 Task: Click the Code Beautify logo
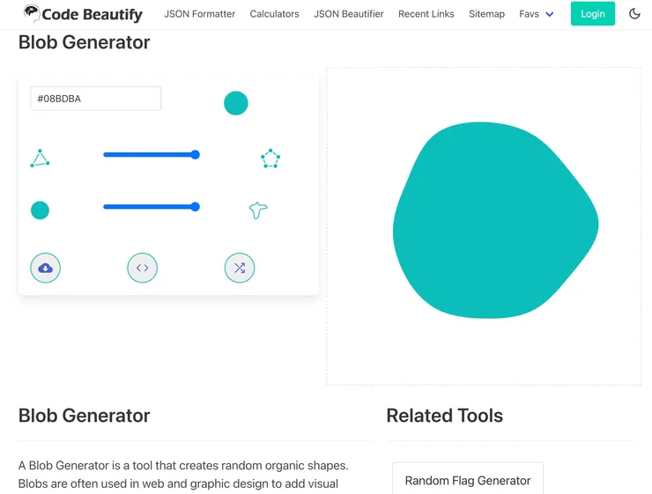83,14
